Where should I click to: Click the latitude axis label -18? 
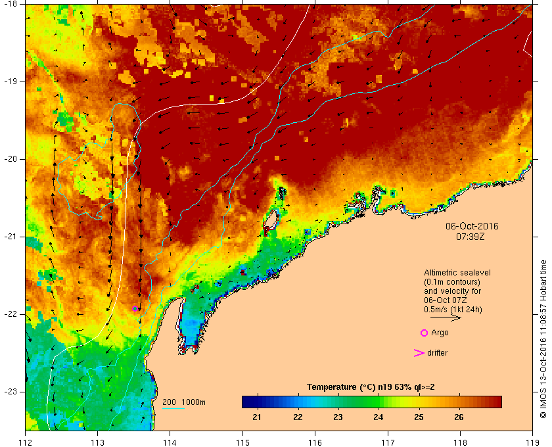[x=10, y=3]
